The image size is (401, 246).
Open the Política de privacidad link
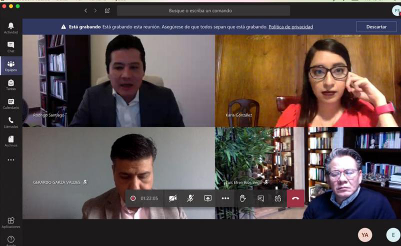pos(290,27)
